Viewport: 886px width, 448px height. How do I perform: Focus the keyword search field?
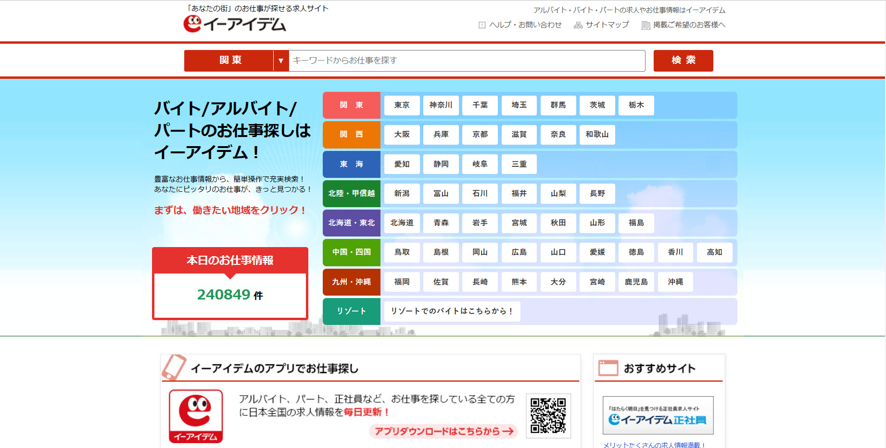click(467, 61)
